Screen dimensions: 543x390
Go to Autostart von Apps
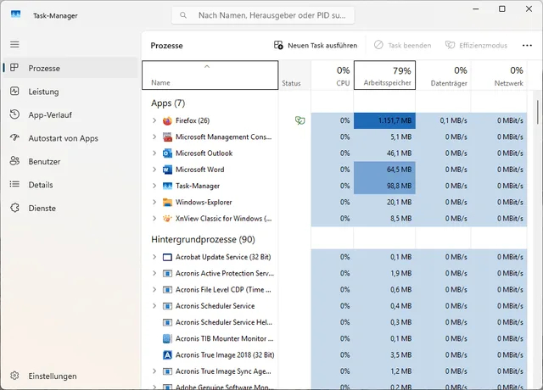[x=63, y=138]
